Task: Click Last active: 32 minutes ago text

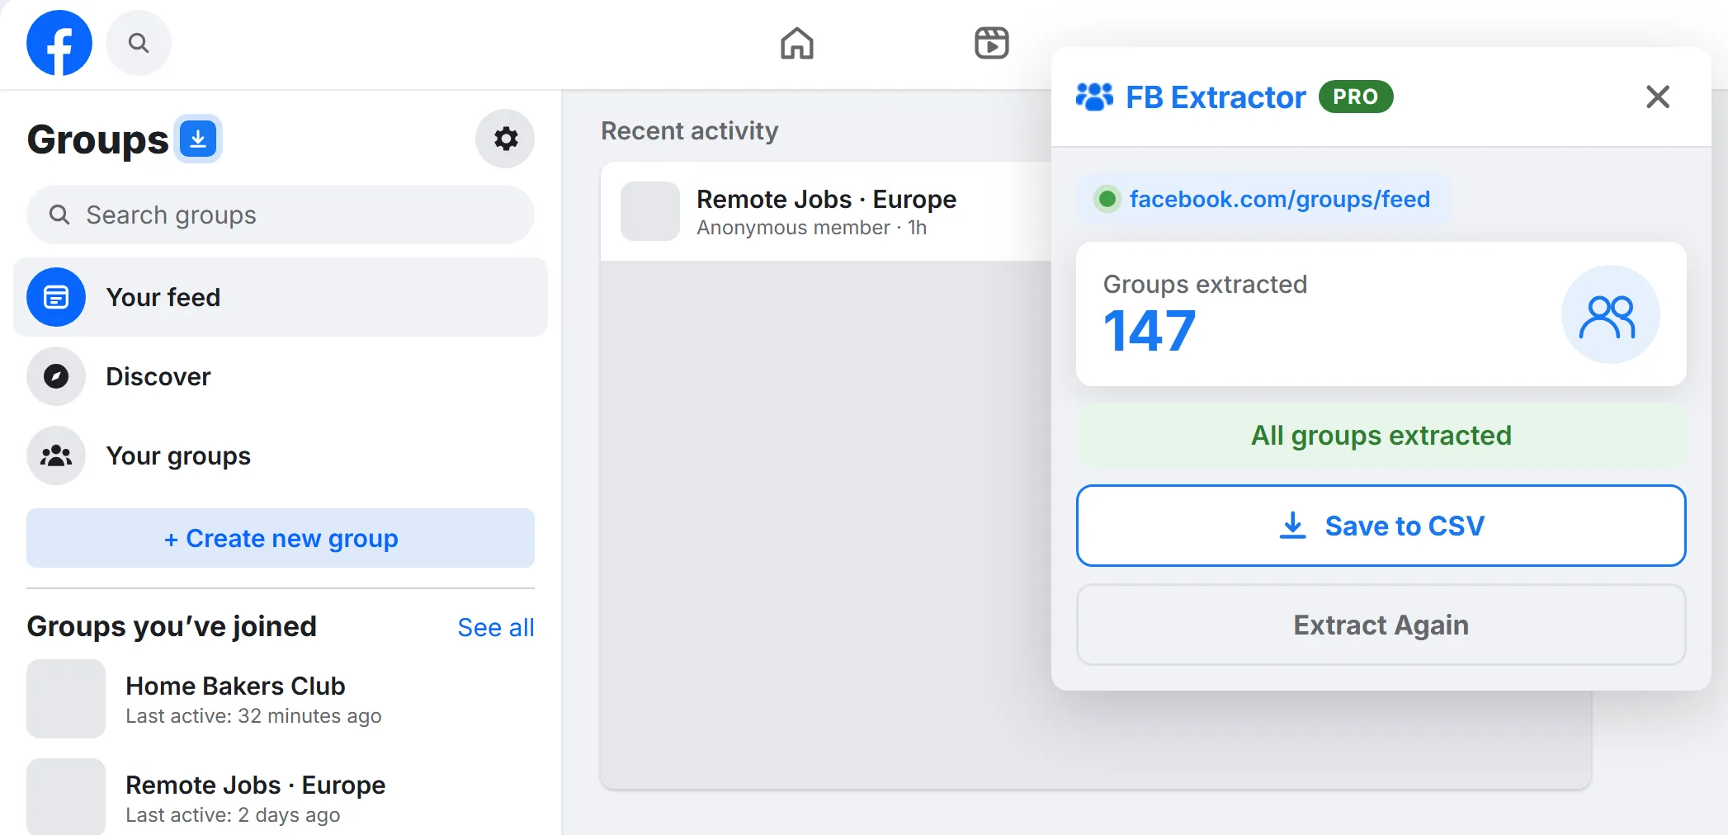Action: pos(253,716)
